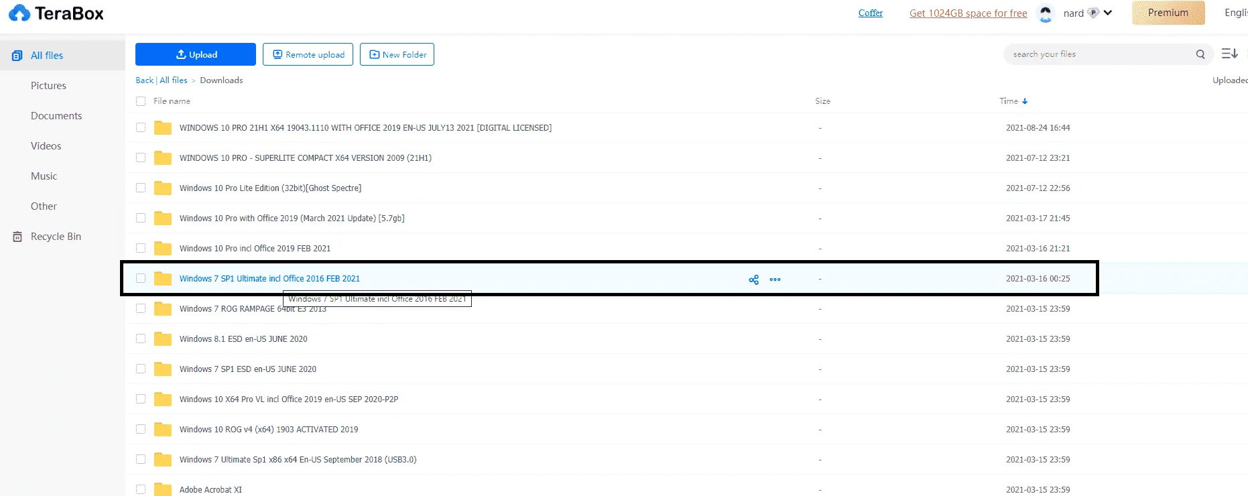This screenshot has height=496, width=1248.
Task: Click folder icon of Windows 8.1 ESD row
Action: tap(163, 338)
